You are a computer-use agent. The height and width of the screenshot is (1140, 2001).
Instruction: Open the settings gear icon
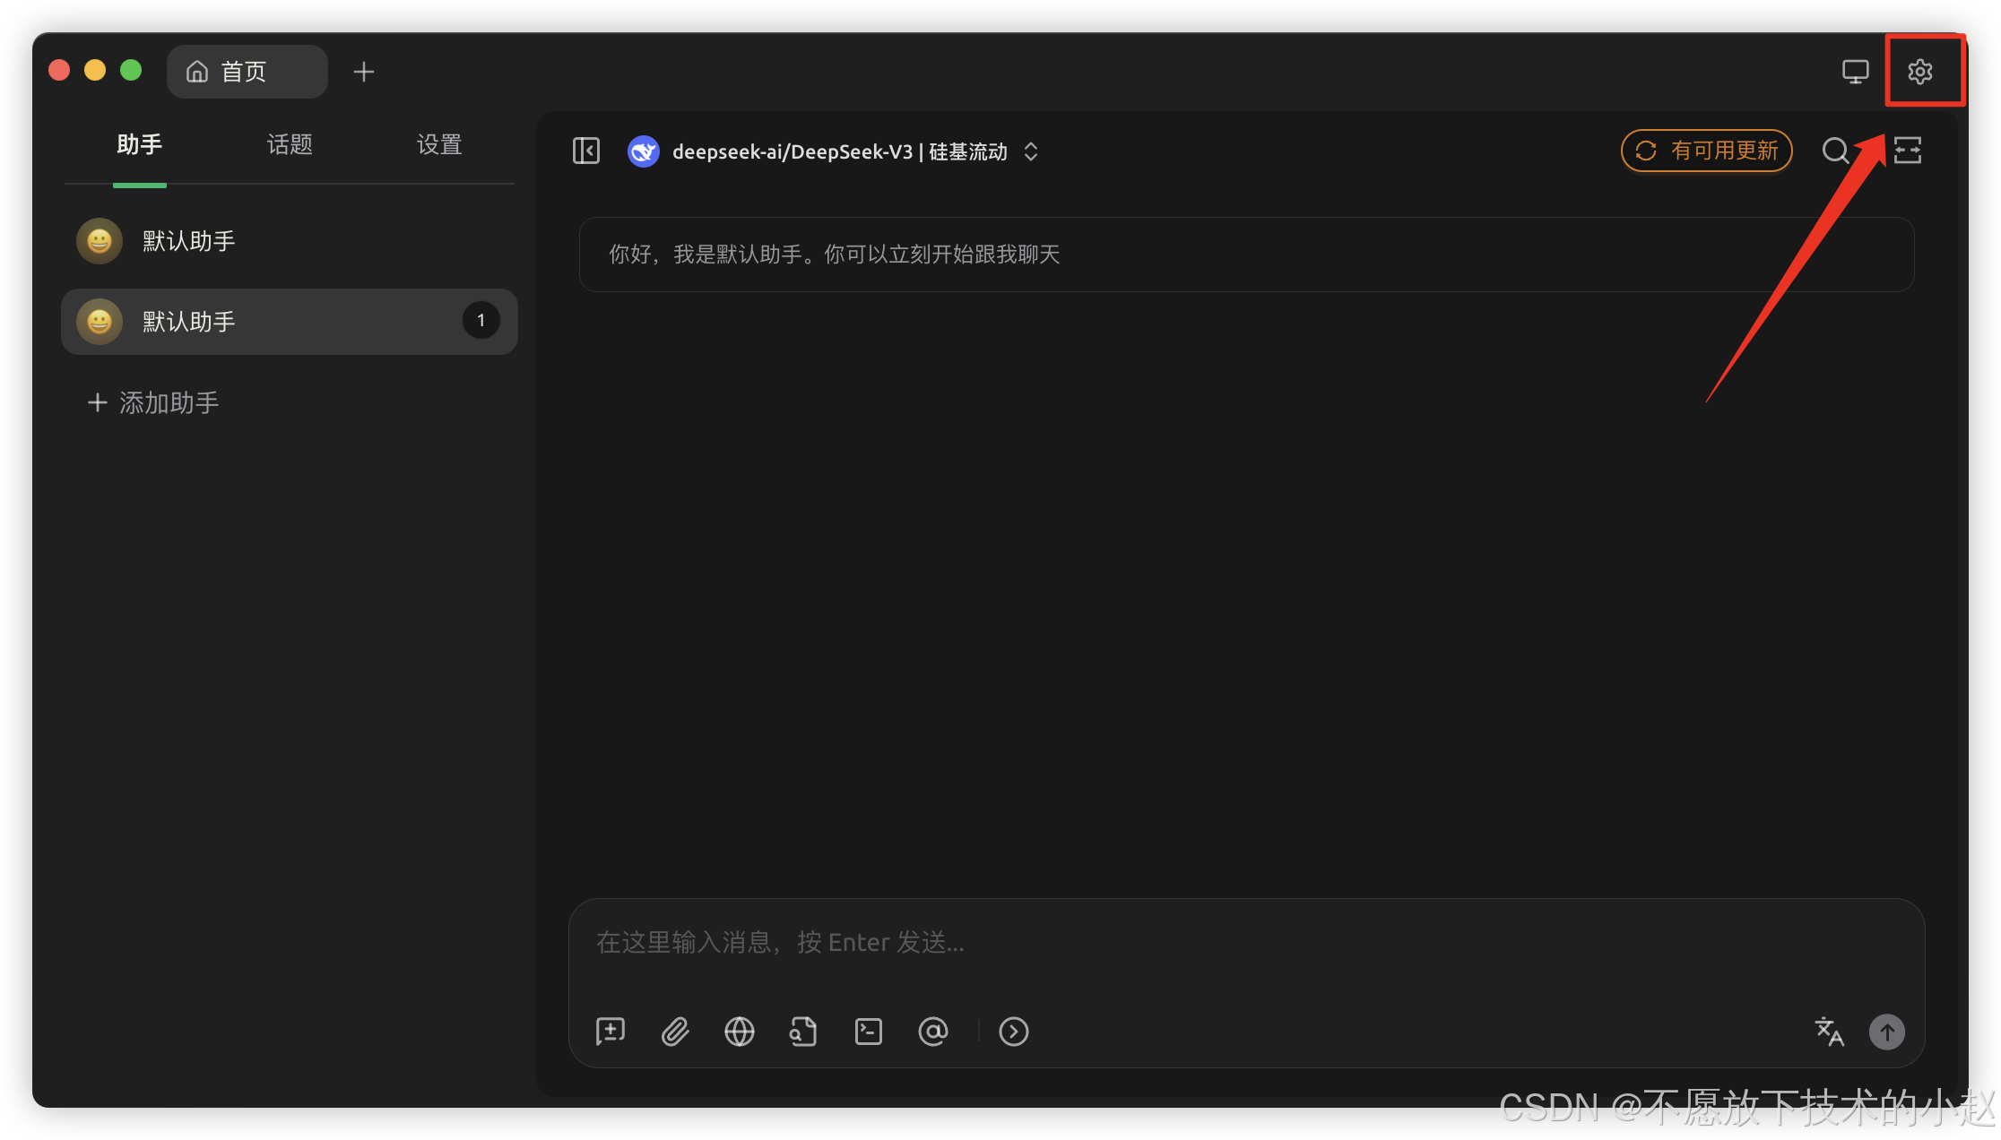point(1919,72)
